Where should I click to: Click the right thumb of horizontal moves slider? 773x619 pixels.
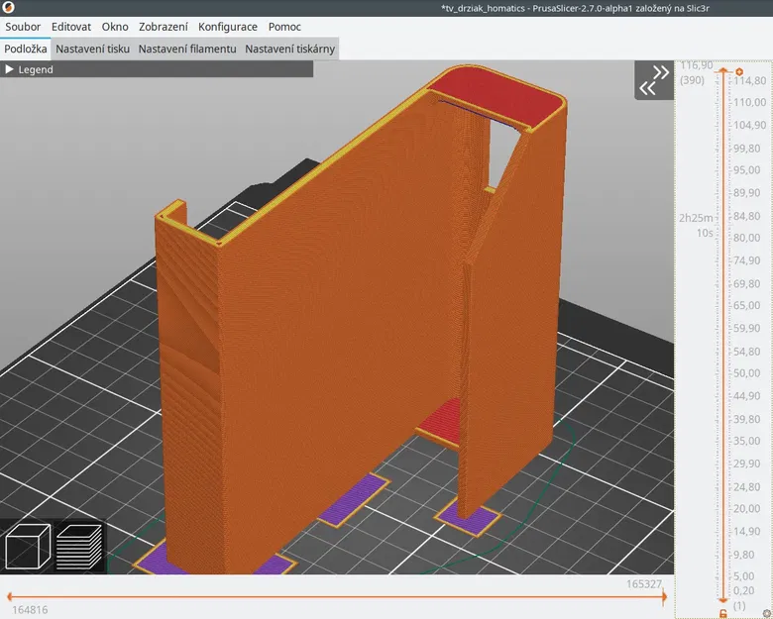click(x=664, y=597)
